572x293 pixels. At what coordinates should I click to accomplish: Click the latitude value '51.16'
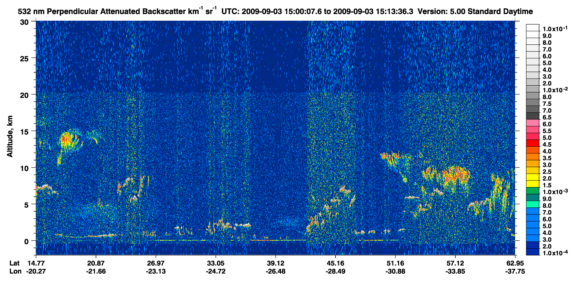pyautogui.click(x=395, y=263)
